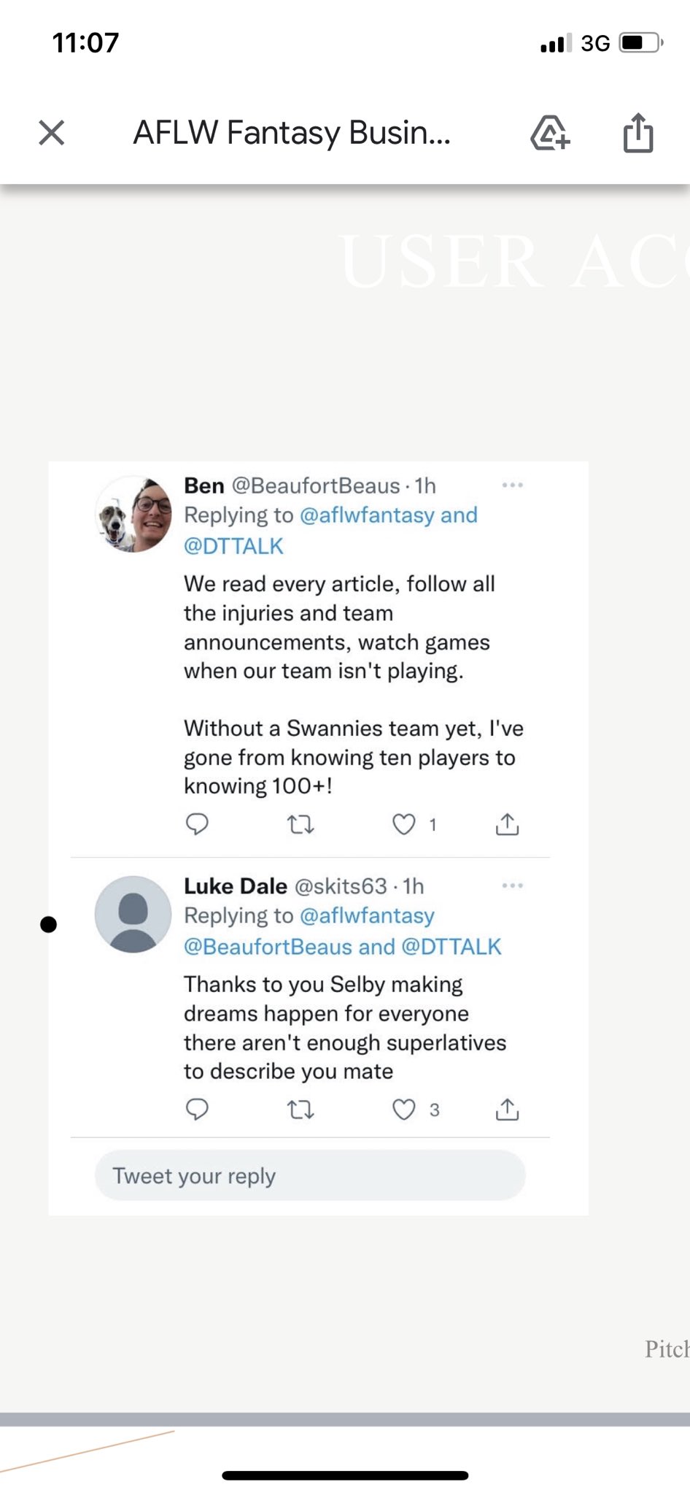The width and height of the screenshot is (690, 1495).
Task: Open the more options menu on Ben's tweet
Action: click(513, 485)
